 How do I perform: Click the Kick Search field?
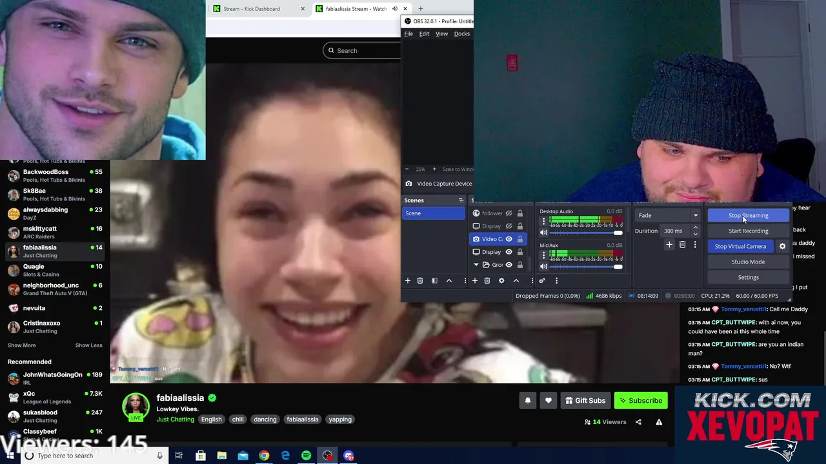(363, 50)
